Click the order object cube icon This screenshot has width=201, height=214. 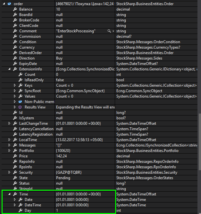10,4
